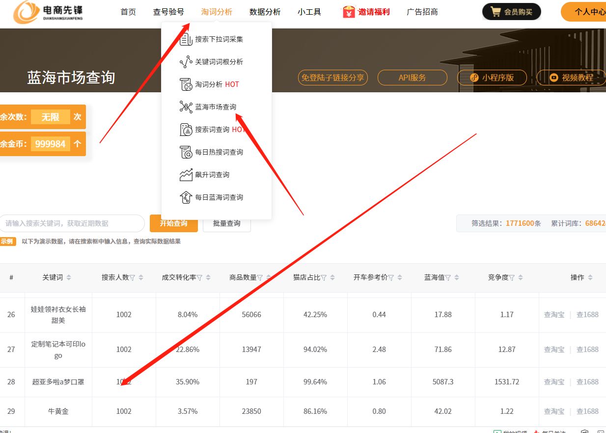This screenshot has width=606, height=433.
Task: Click 蓝海值 5087.3 cell
Action: tap(443, 382)
